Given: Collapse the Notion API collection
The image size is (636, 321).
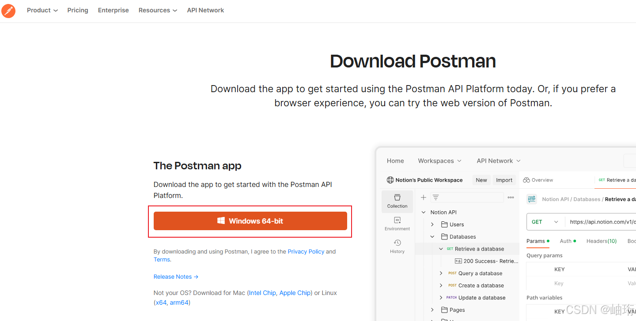Looking at the screenshot, I should [424, 213].
